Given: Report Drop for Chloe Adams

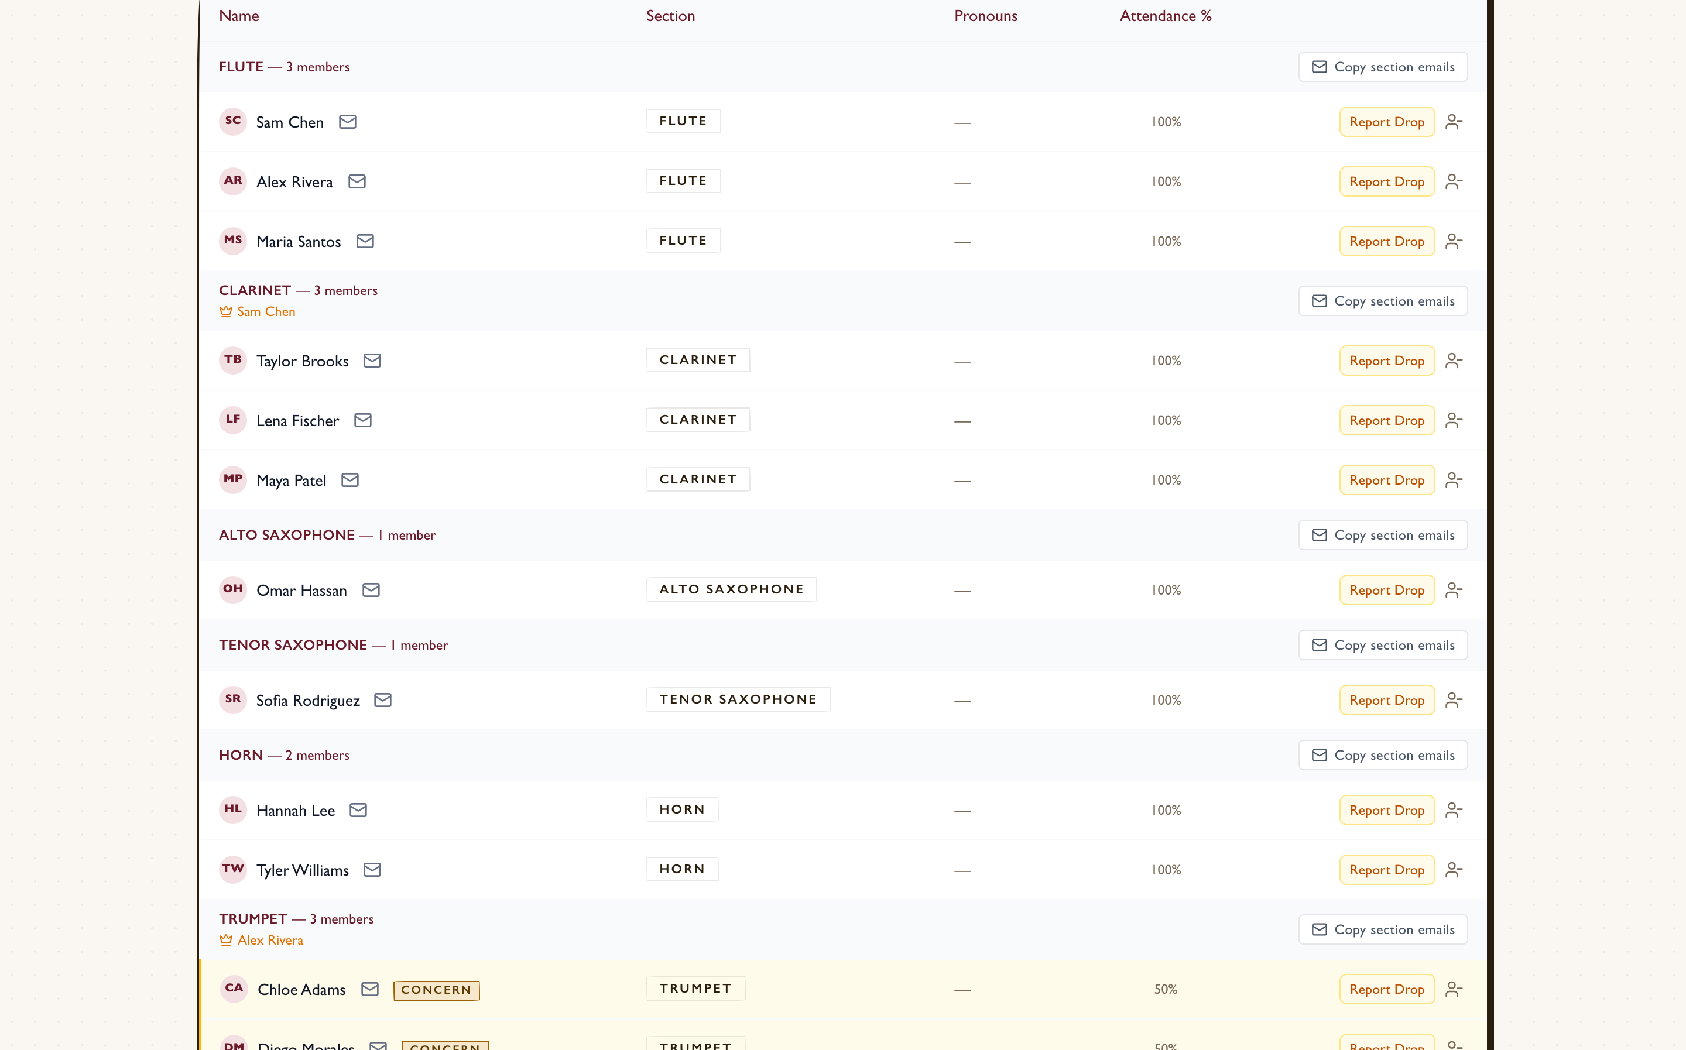Looking at the screenshot, I should pos(1387,990).
